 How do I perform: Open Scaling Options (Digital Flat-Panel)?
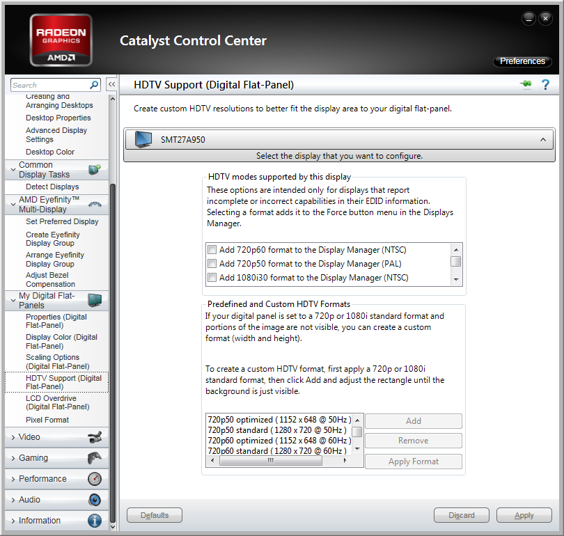[58, 362]
